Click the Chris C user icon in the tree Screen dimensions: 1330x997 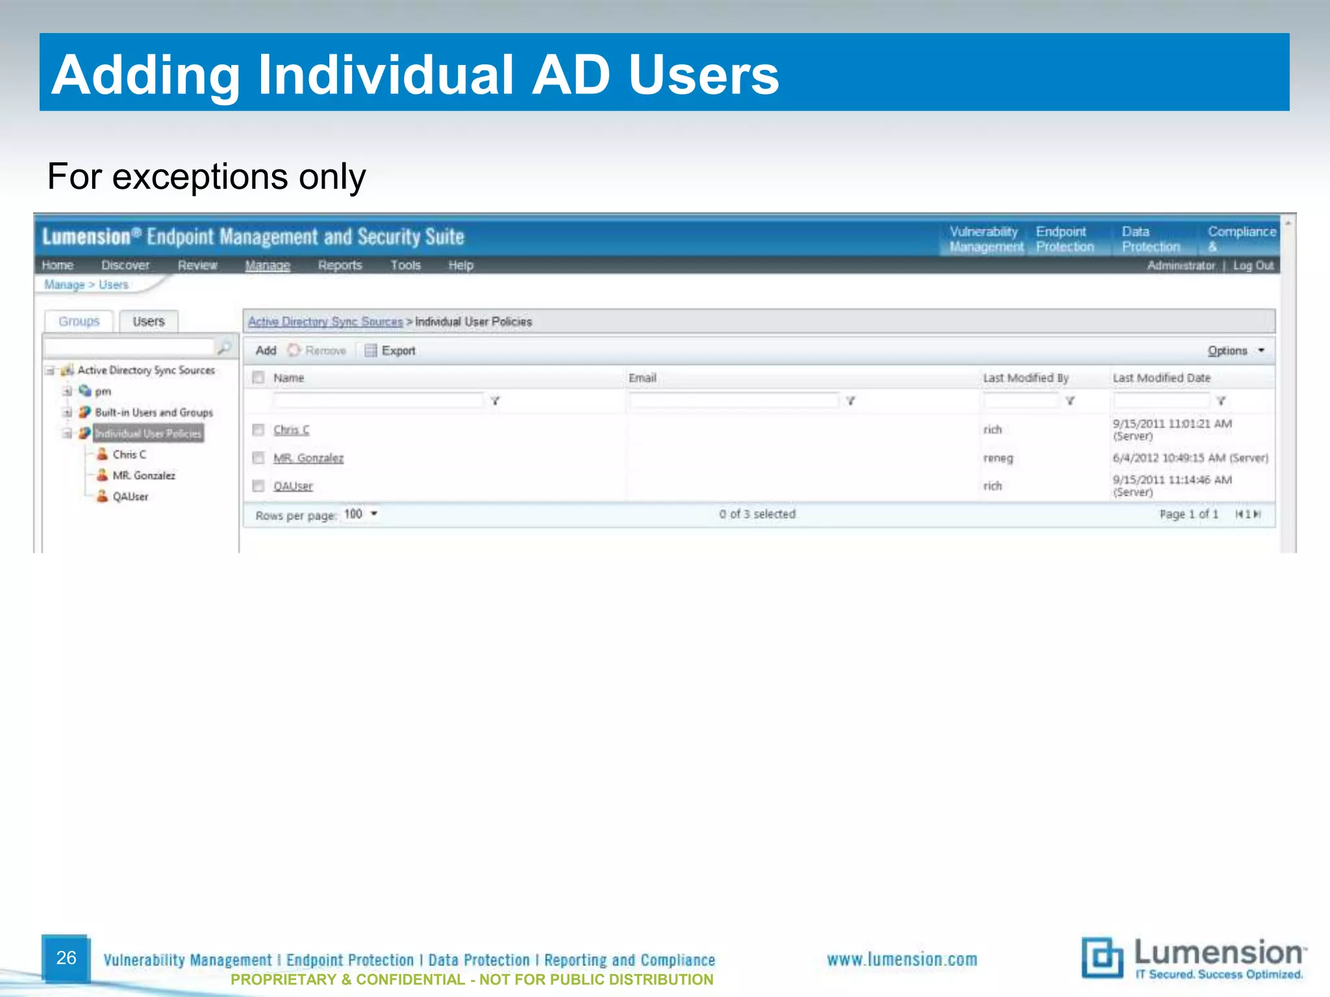[x=102, y=454]
